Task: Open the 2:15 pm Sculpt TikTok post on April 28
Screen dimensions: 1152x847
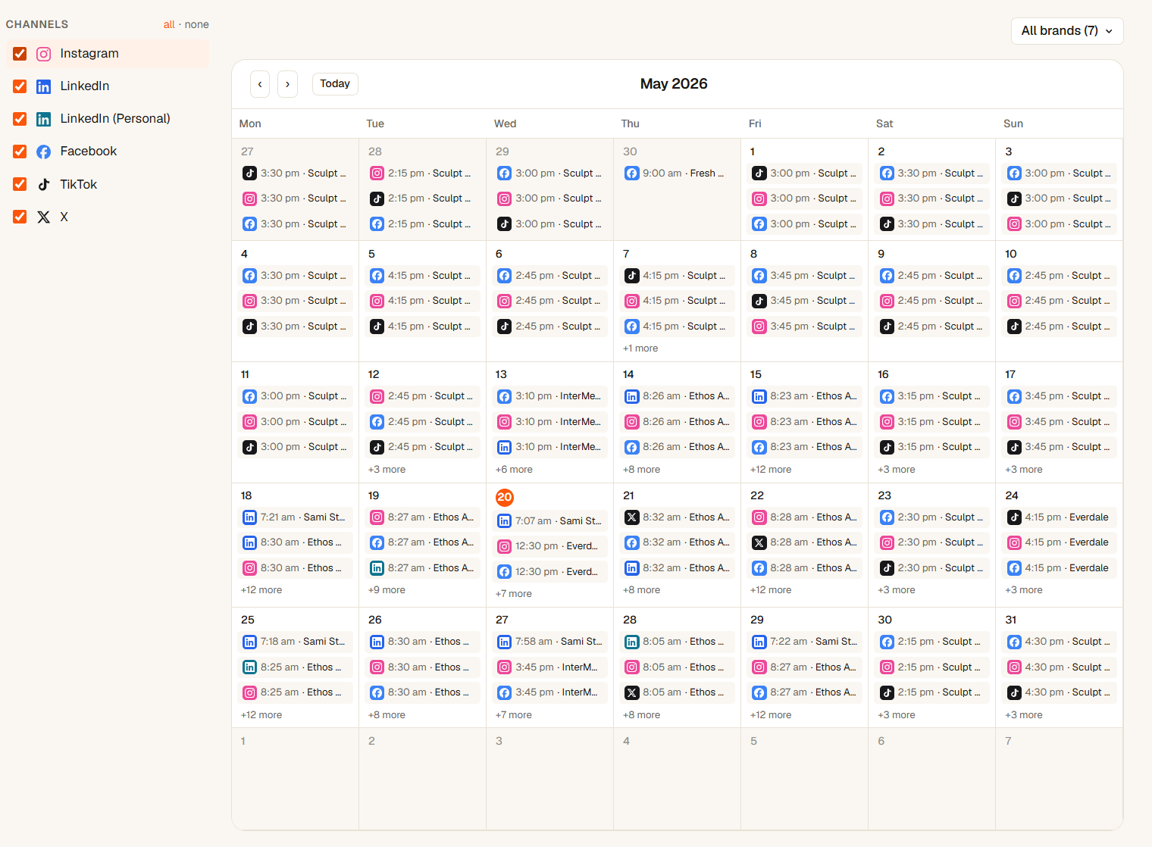Action: (x=423, y=198)
